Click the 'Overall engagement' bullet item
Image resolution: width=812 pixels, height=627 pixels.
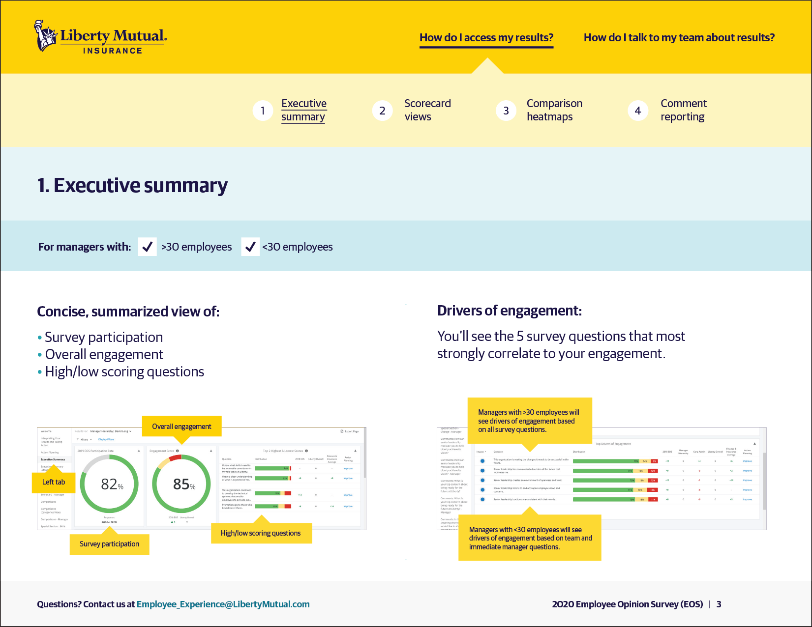coord(100,354)
